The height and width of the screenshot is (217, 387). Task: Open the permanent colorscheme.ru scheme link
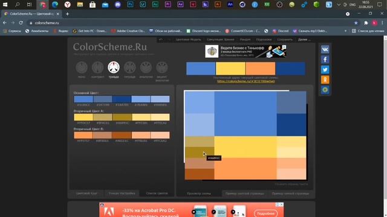click(x=246, y=81)
